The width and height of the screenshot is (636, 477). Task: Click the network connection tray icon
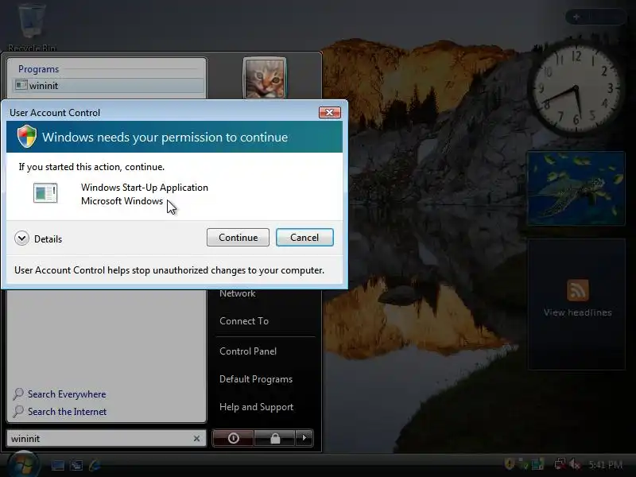coord(560,464)
